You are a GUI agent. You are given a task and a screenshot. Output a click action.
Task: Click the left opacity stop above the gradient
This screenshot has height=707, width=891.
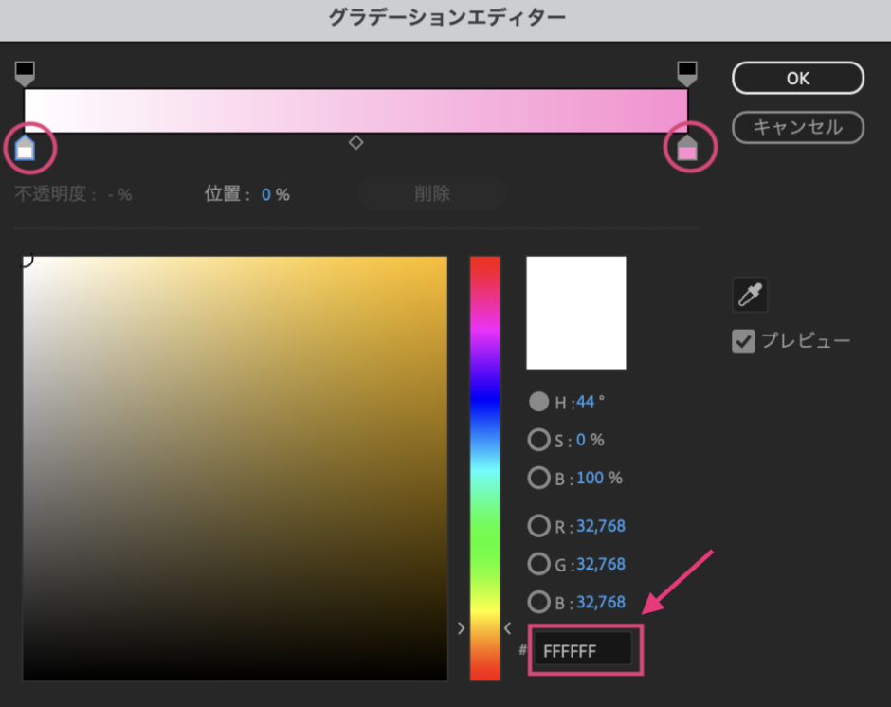click(x=24, y=69)
